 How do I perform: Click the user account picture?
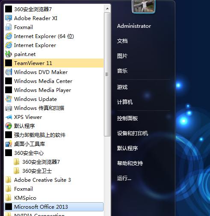(x=144, y=6)
